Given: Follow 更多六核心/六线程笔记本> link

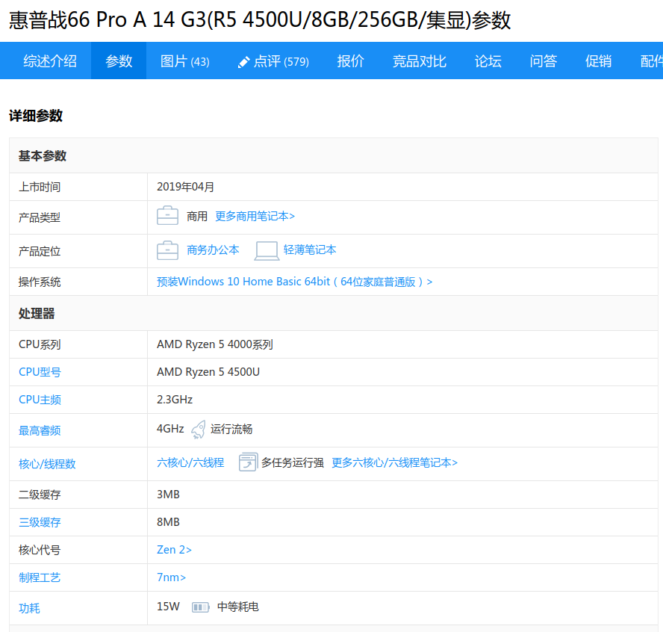Looking at the screenshot, I should (394, 462).
